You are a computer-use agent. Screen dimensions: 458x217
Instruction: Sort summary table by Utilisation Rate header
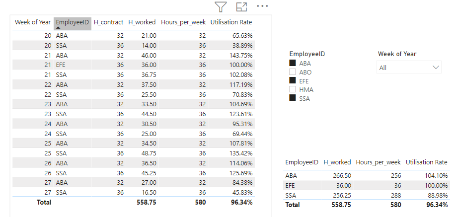click(x=426, y=162)
